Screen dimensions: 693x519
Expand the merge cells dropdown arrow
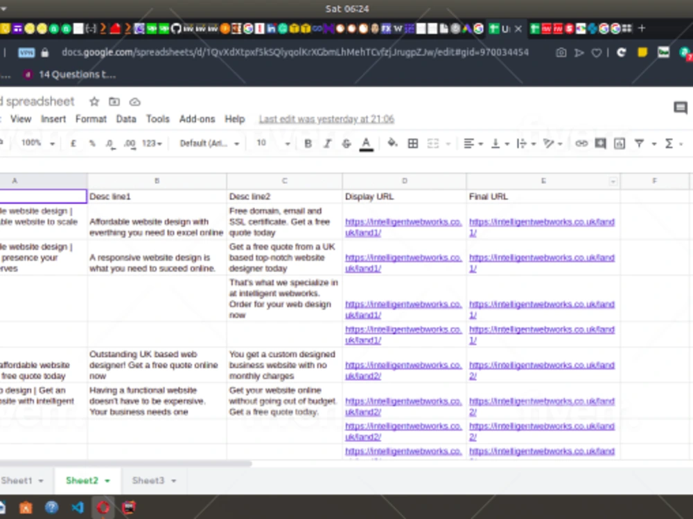[448, 144]
